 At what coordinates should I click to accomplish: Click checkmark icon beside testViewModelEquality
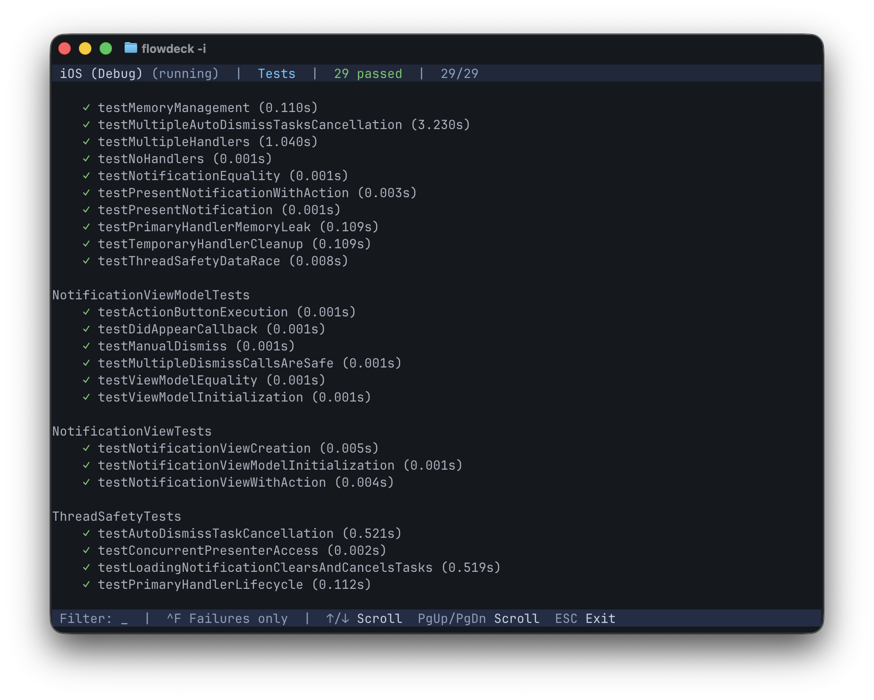87,380
